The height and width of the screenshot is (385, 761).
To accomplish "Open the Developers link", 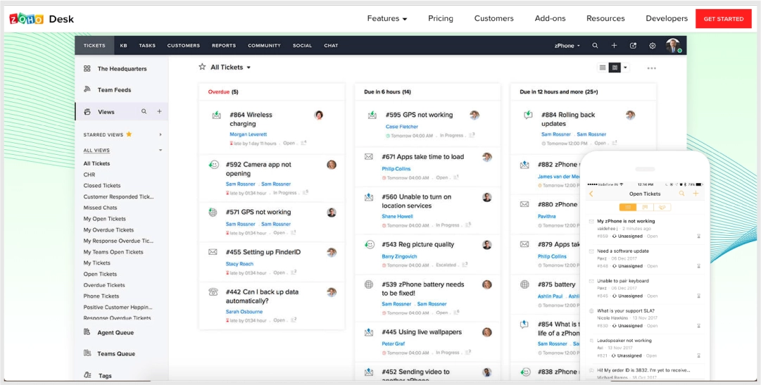I will click(x=667, y=18).
